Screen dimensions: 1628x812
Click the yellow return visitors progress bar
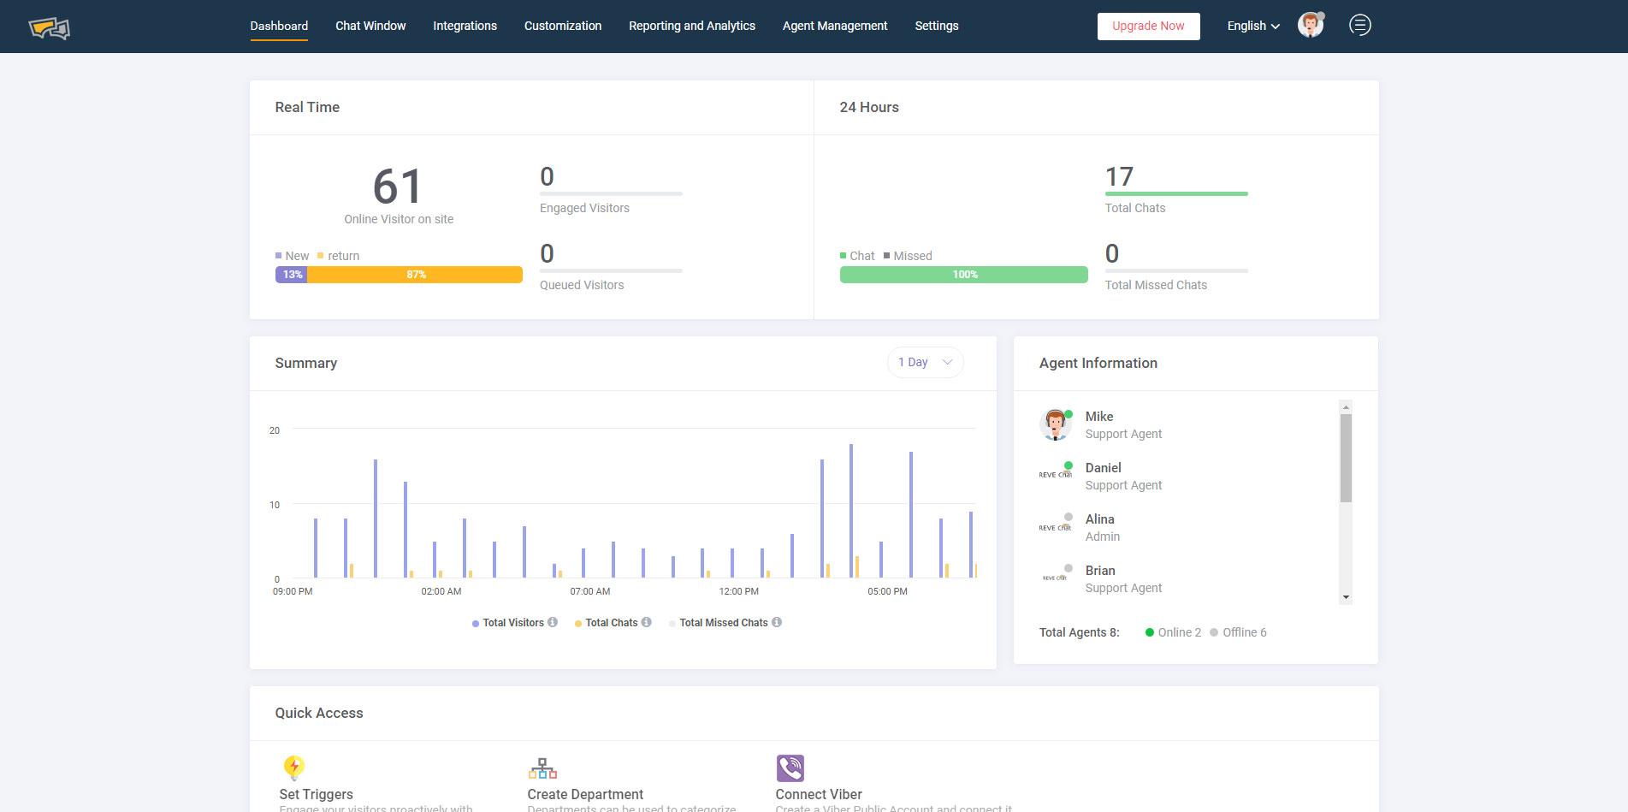[x=417, y=274]
